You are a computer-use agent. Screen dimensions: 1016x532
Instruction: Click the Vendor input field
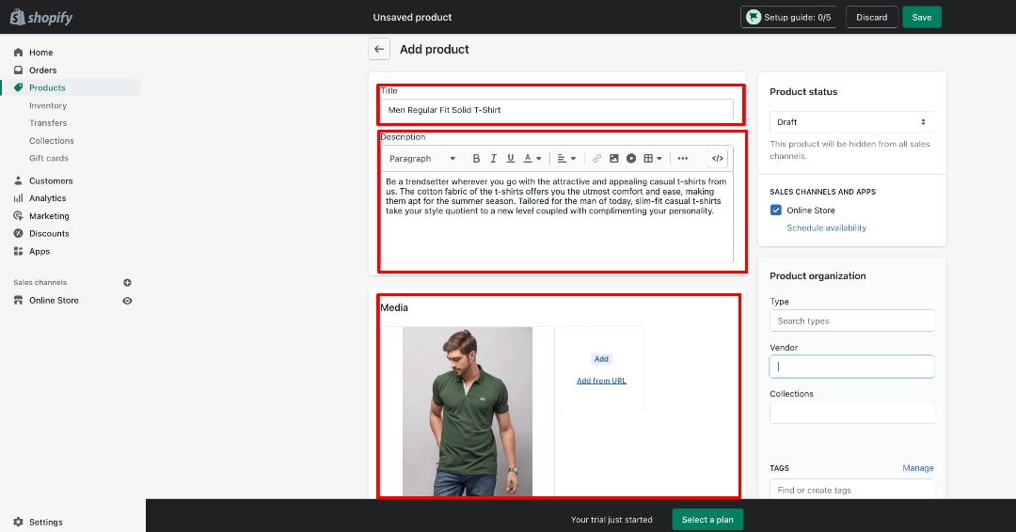point(851,367)
